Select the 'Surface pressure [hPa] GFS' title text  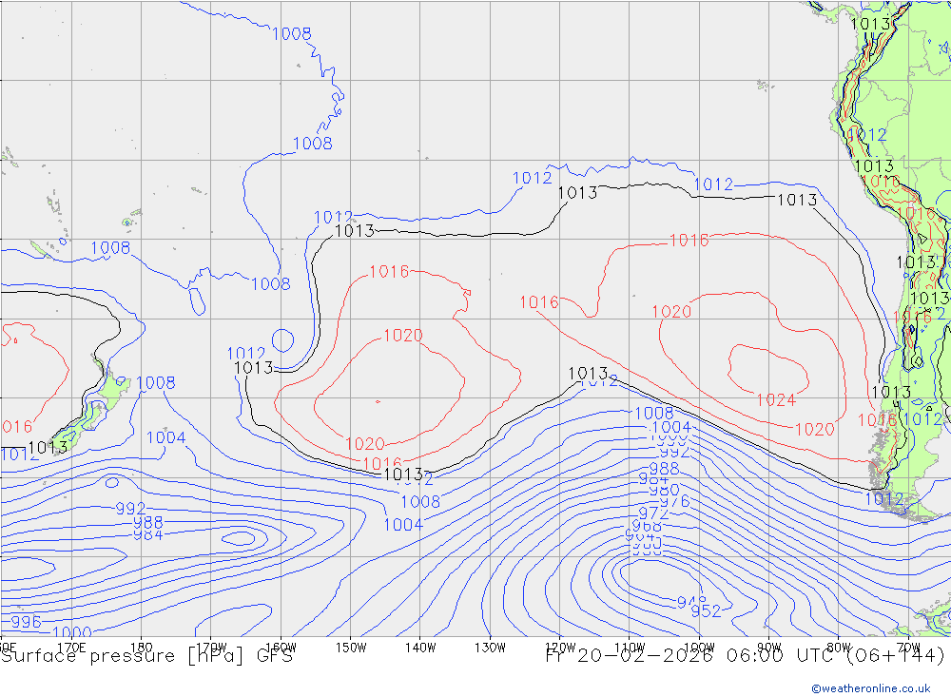pyautogui.click(x=146, y=656)
